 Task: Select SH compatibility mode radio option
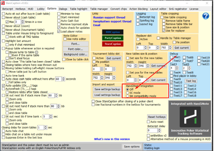tap(127, 96)
